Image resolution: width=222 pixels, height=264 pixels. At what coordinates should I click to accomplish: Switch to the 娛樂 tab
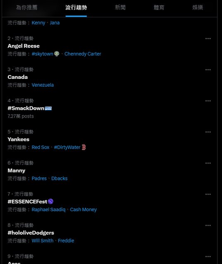pos(198,7)
